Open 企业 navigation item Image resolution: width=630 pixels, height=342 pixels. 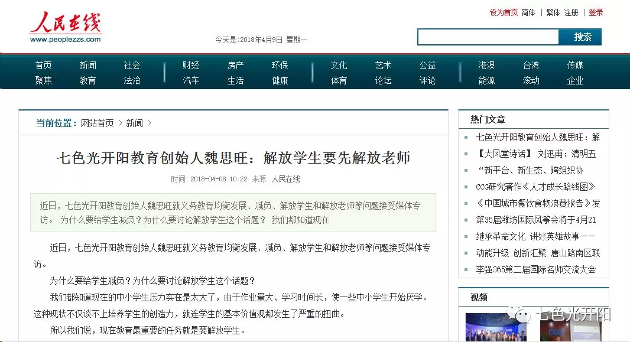click(575, 80)
